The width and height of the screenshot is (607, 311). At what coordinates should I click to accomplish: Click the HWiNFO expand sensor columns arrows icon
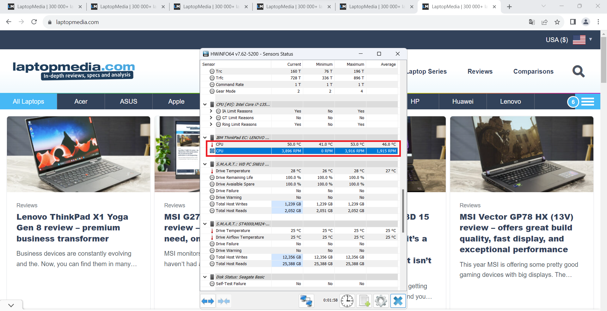(x=208, y=301)
